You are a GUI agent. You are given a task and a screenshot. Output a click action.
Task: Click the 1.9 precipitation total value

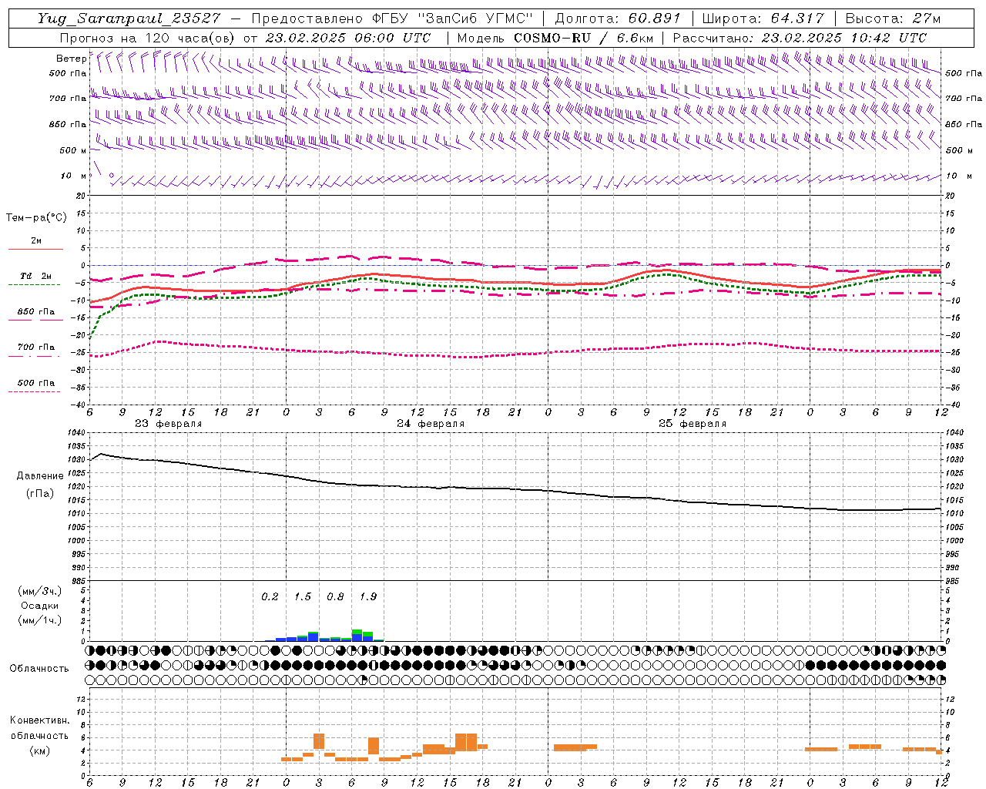pyautogui.click(x=368, y=596)
